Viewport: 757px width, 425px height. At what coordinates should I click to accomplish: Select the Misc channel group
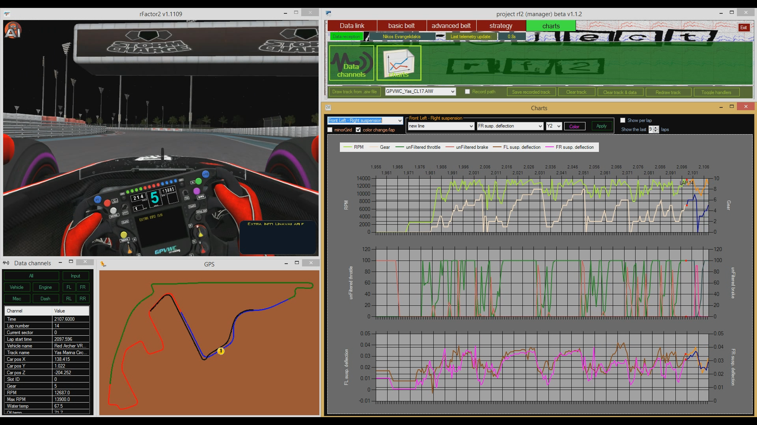[x=17, y=299]
